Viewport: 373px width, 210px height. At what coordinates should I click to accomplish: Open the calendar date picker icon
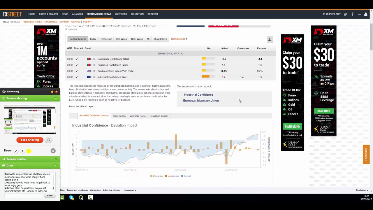pyautogui.click(x=148, y=39)
